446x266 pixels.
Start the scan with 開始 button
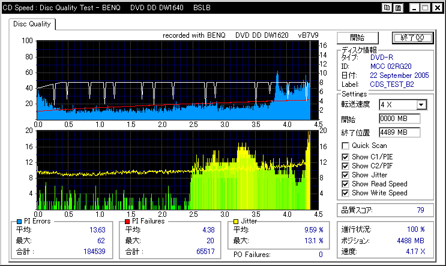pos(358,38)
